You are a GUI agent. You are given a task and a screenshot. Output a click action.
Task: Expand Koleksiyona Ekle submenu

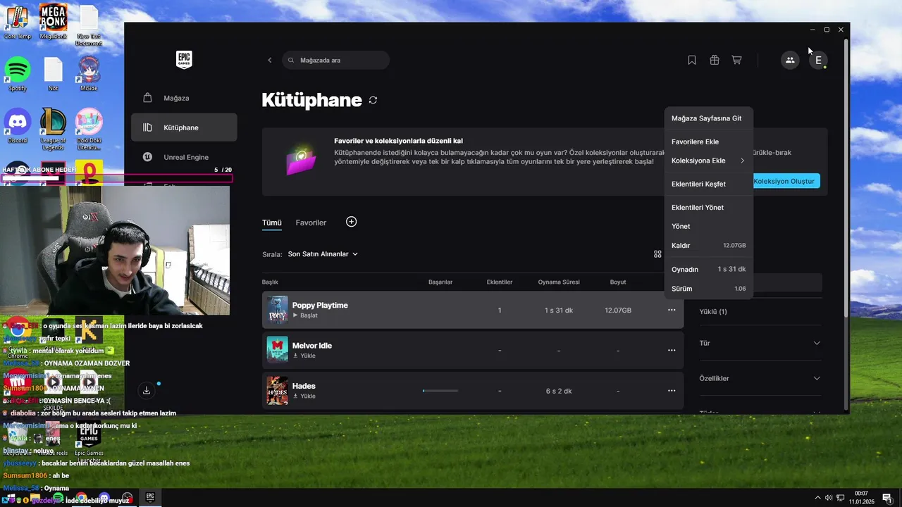(x=708, y=161)
